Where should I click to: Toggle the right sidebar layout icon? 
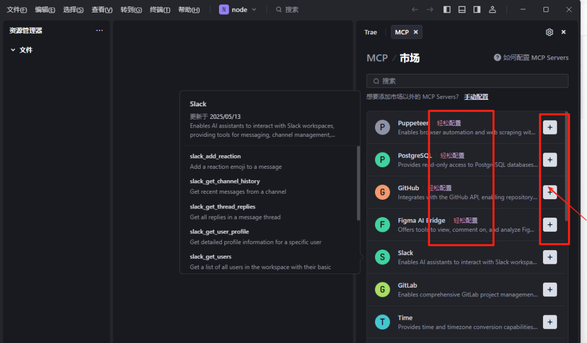[x=477, y=9]
